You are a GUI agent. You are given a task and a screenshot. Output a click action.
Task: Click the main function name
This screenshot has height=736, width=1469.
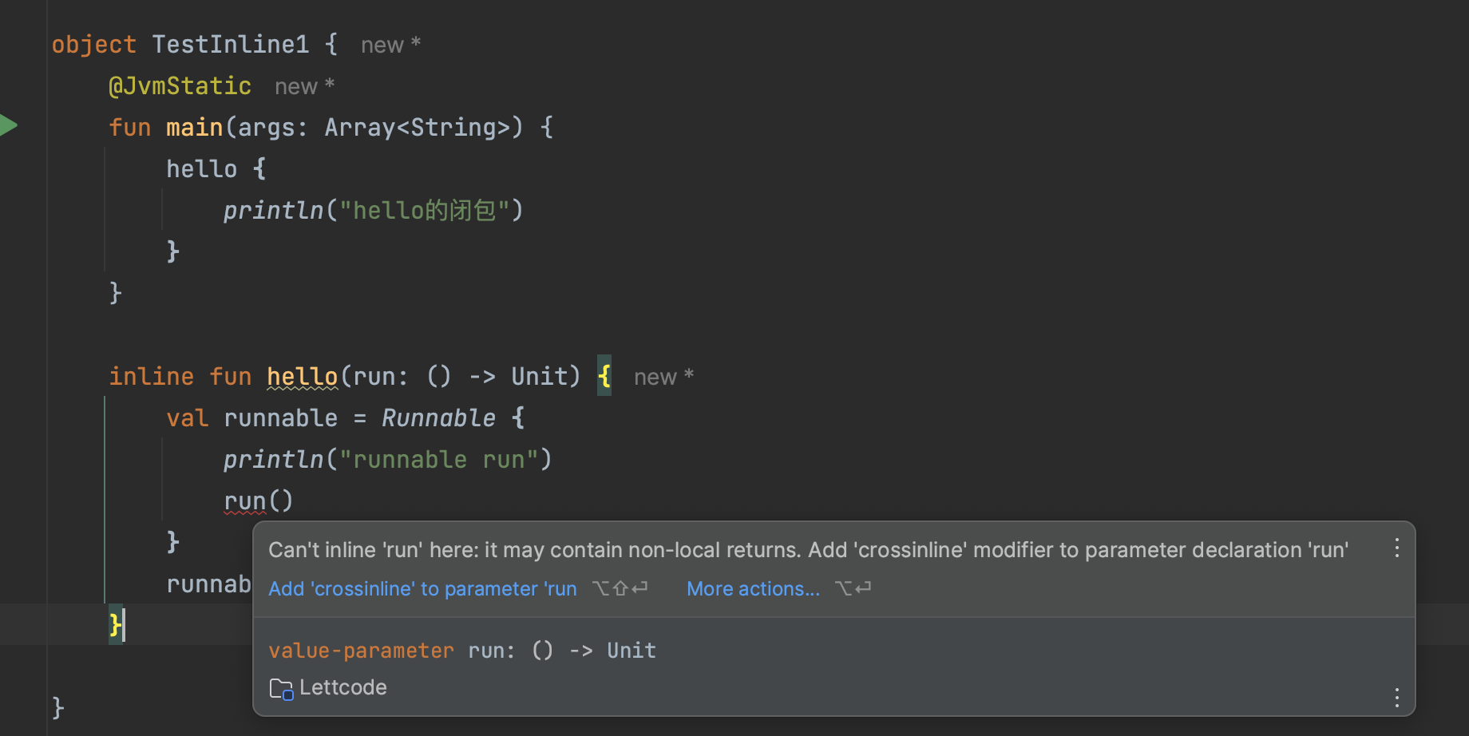click(x=194, y=127)
